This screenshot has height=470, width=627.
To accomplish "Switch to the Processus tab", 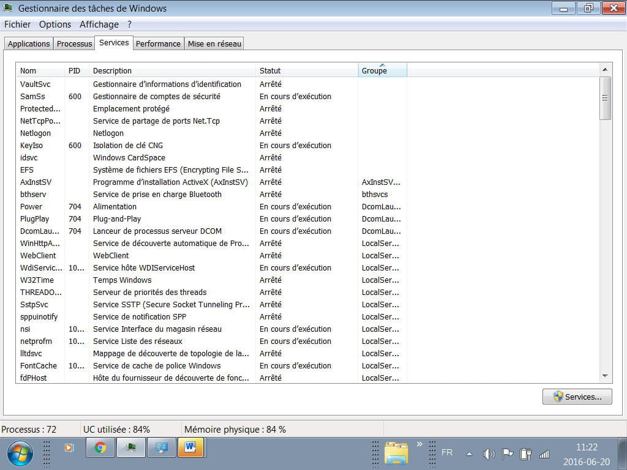I will pos(74,43).
